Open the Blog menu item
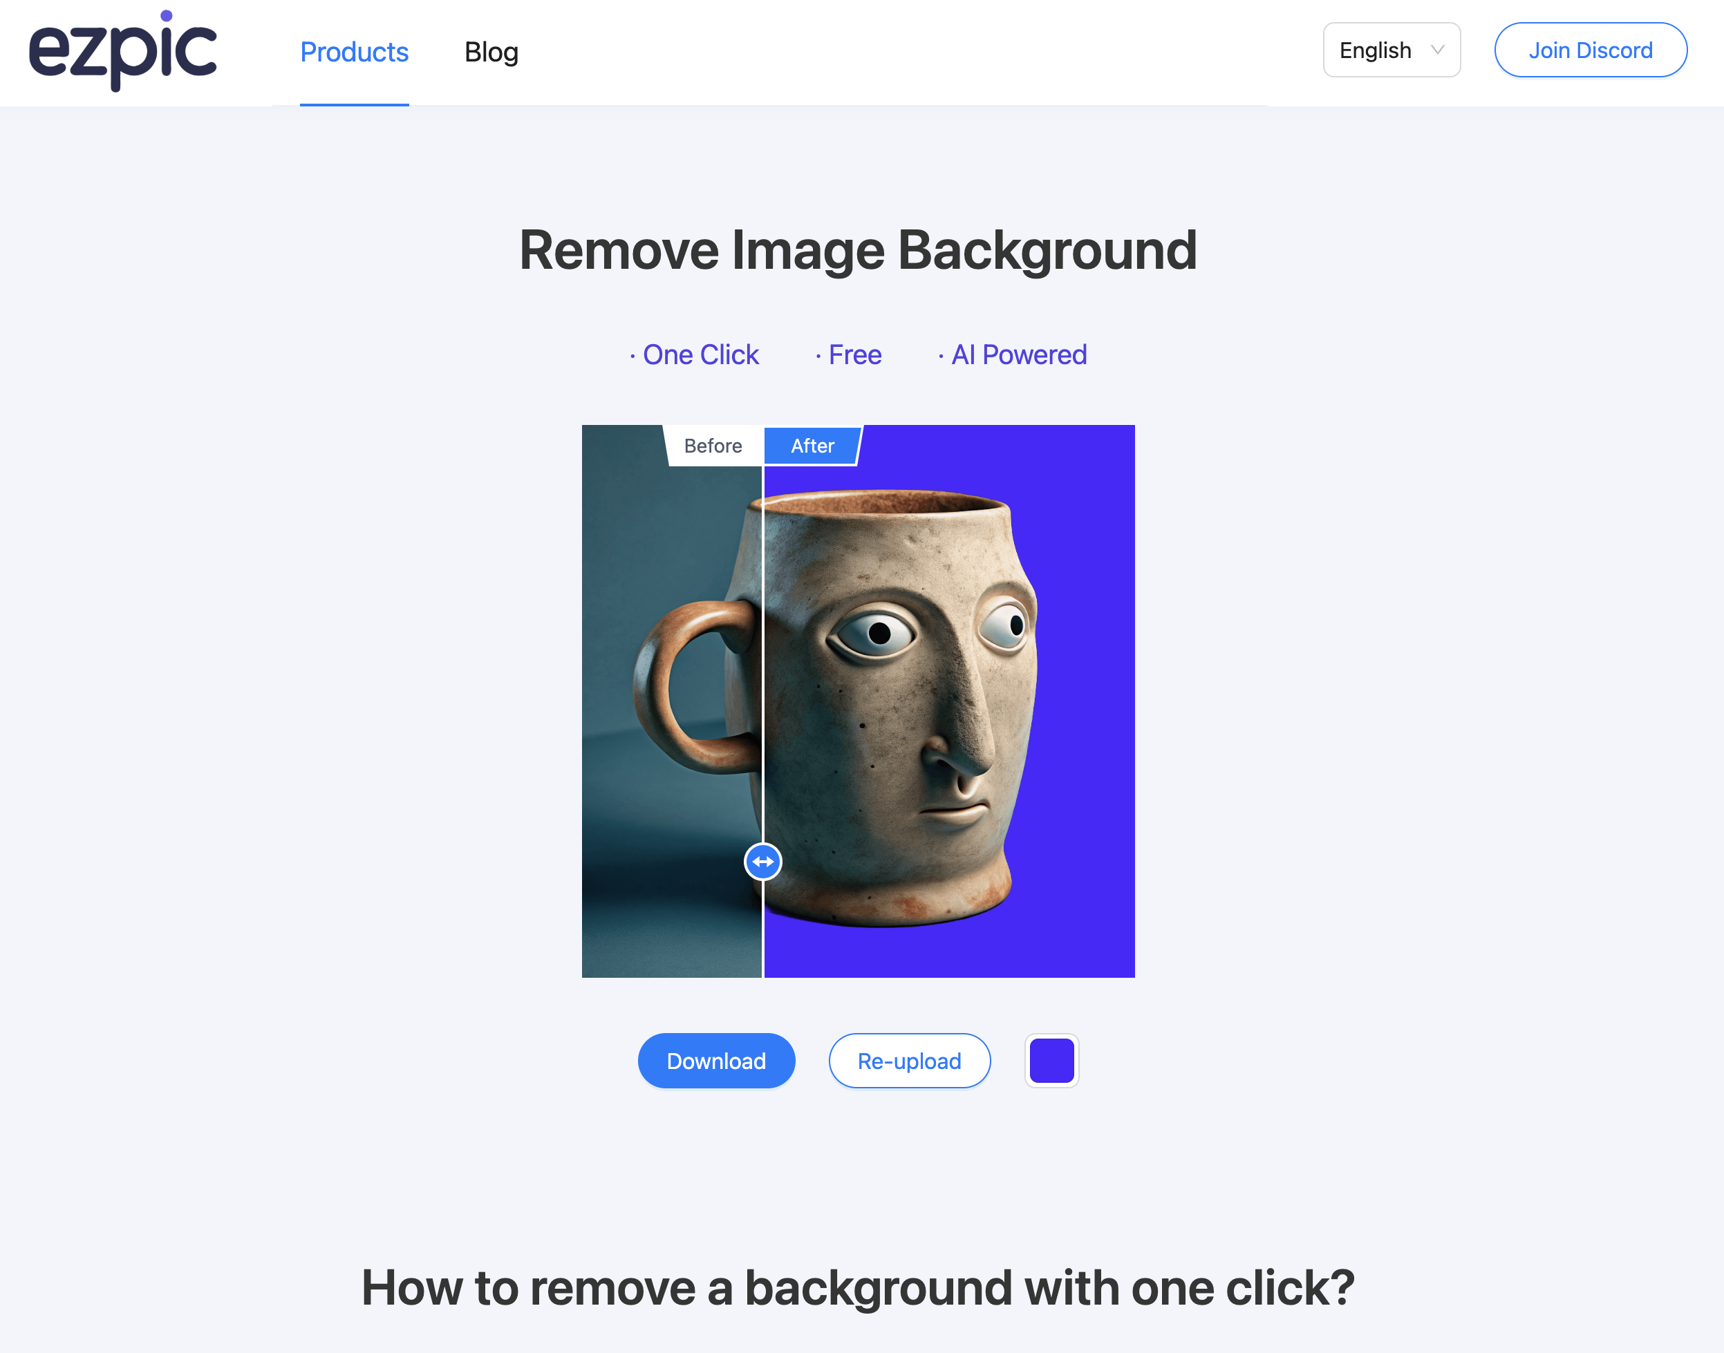Image resolution: width=1724 pixels, height=1353 pixels. 491,52
